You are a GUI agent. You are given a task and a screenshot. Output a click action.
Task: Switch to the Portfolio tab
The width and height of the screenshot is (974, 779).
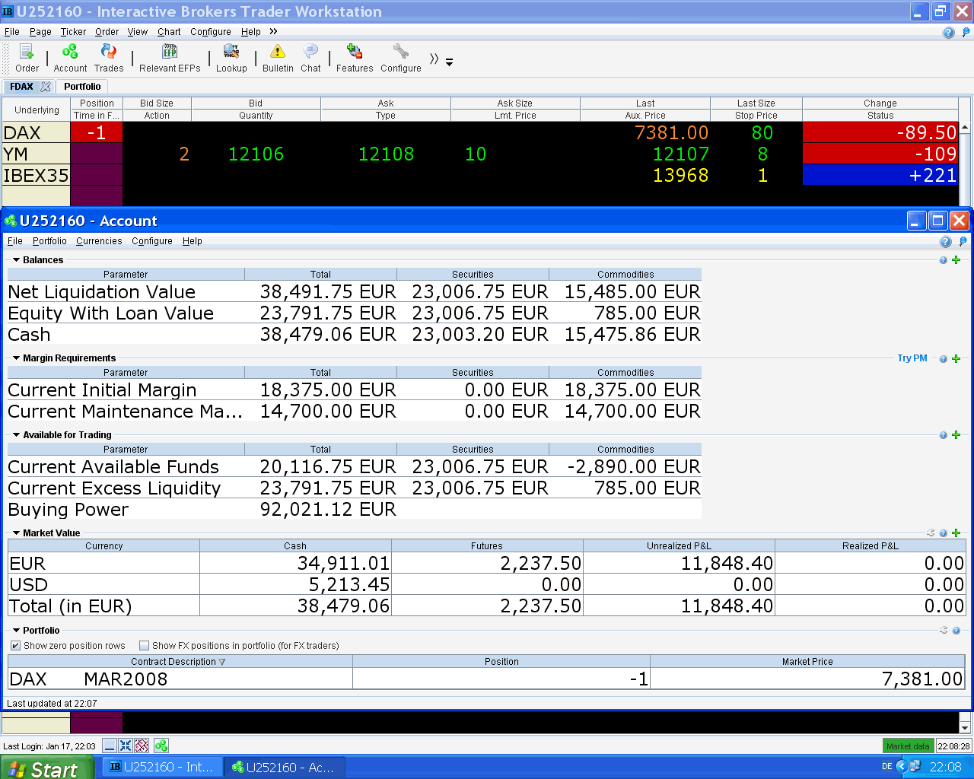(82, 87)
